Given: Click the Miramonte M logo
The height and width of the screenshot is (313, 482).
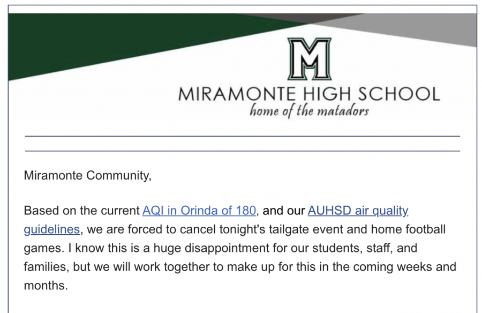Looking at the screenshot, I should 308,59.
